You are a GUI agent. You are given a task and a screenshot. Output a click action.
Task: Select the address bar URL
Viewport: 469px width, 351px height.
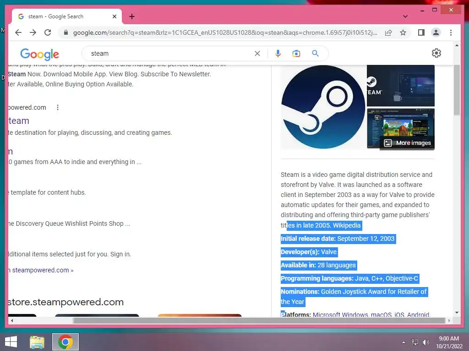click(x=225, y=32)
